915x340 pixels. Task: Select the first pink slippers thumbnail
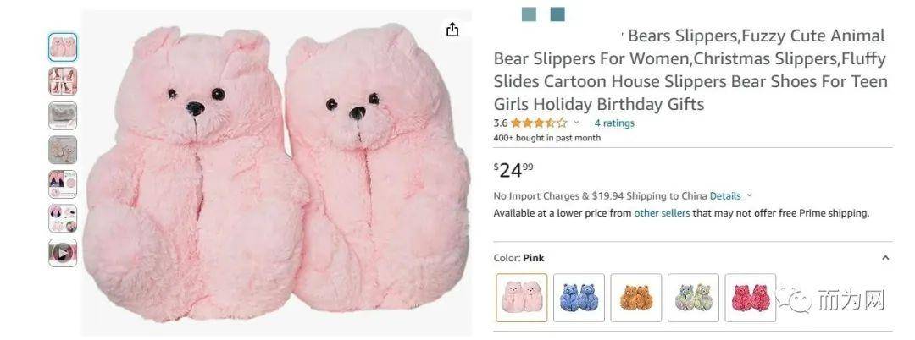click(x=63, y=47)
